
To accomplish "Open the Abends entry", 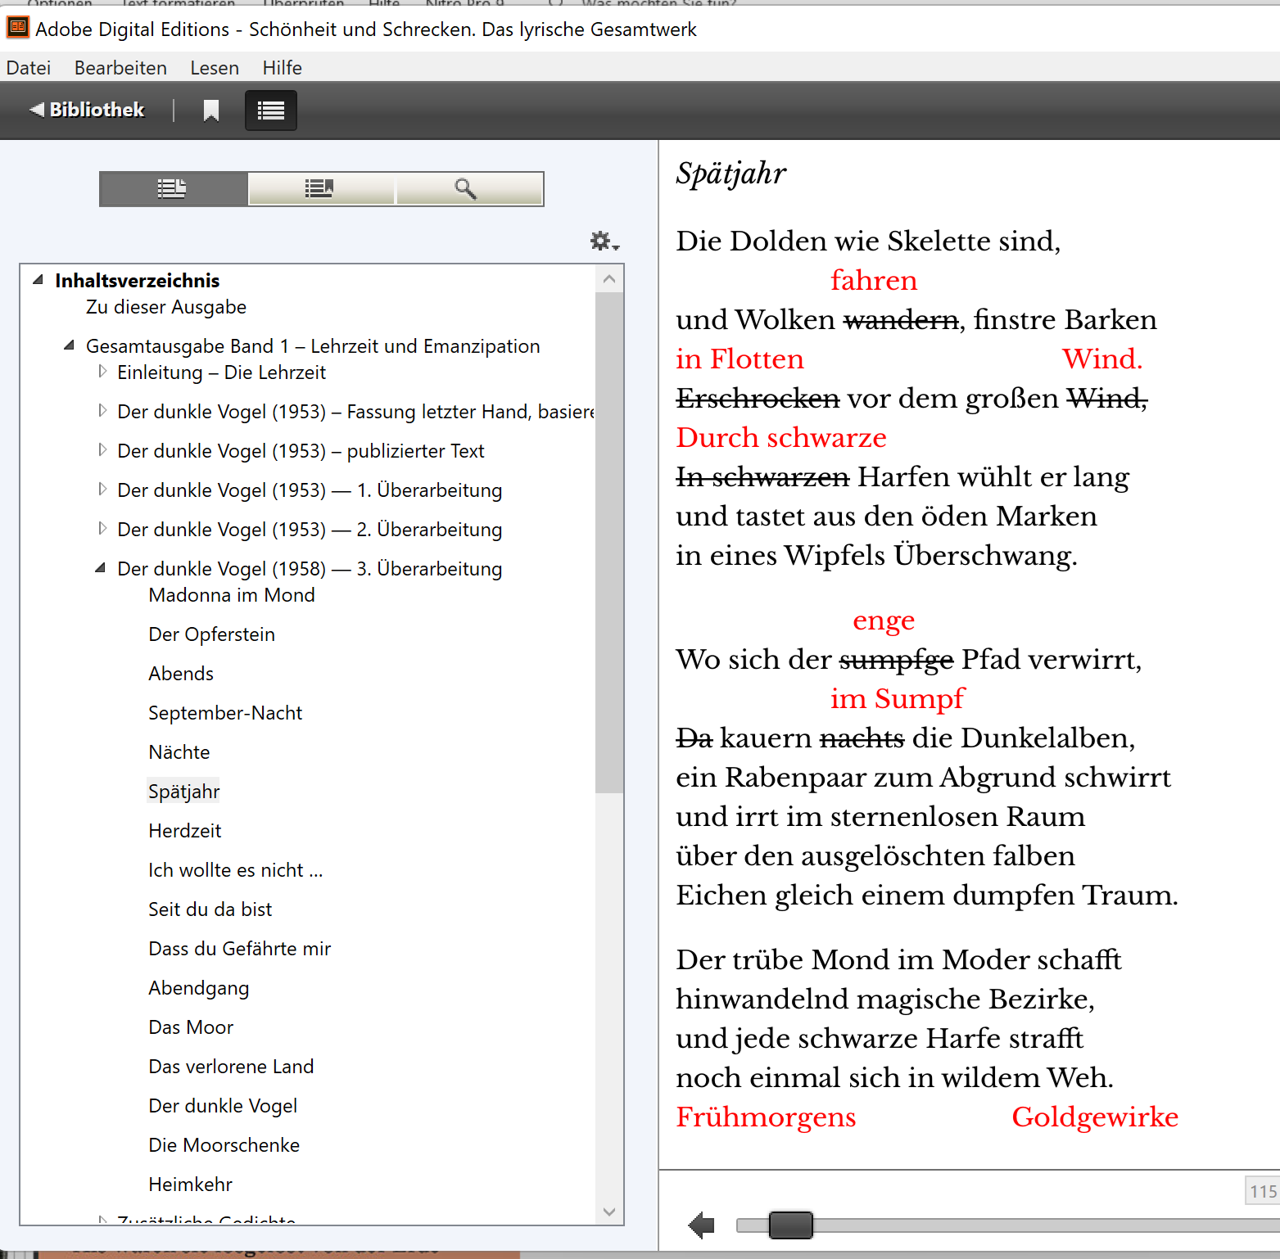I will pyautogui.click(x=181, y=674).
